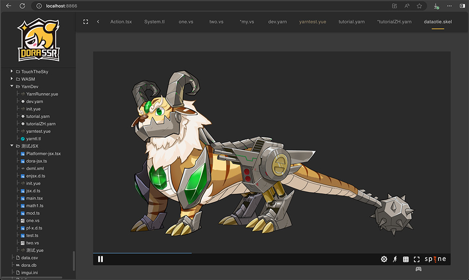Click the gamepad icon below the player

click(x=419, y=269)
